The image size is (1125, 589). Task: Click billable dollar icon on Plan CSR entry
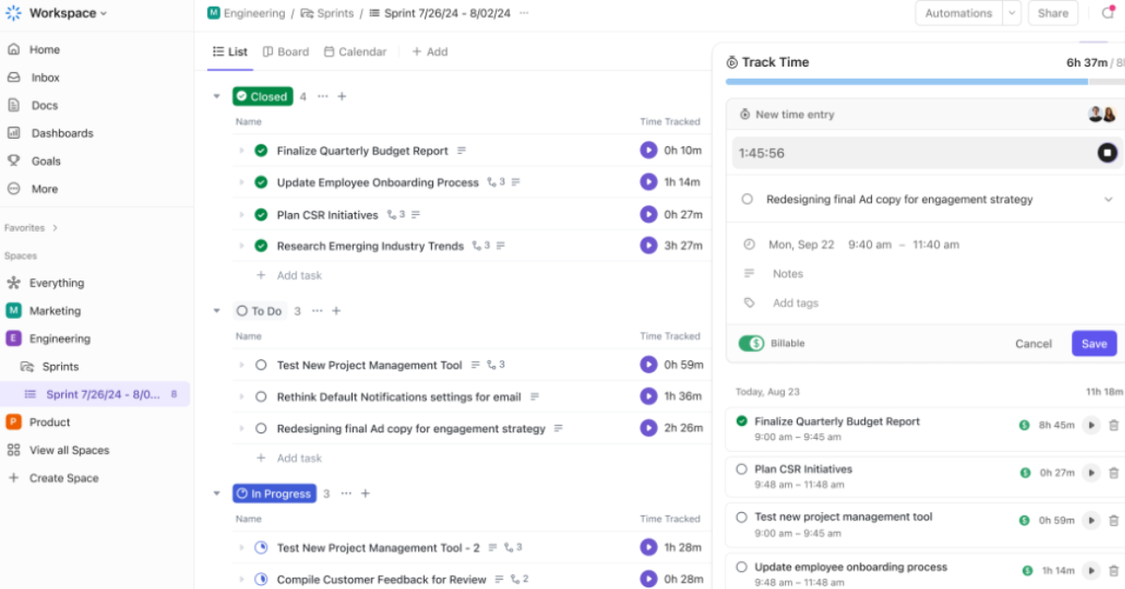click(x=1025, y=473)
